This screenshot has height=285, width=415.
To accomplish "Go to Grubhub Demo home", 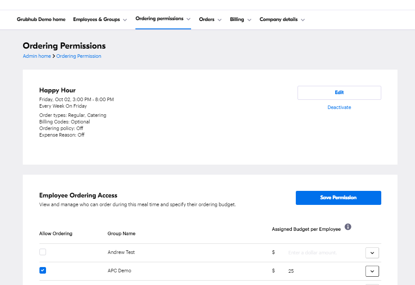I will (41, 19).
